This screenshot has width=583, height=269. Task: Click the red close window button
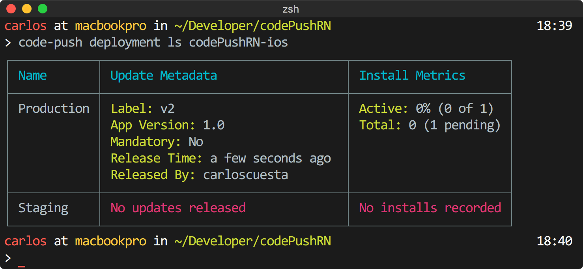[11, 9]
